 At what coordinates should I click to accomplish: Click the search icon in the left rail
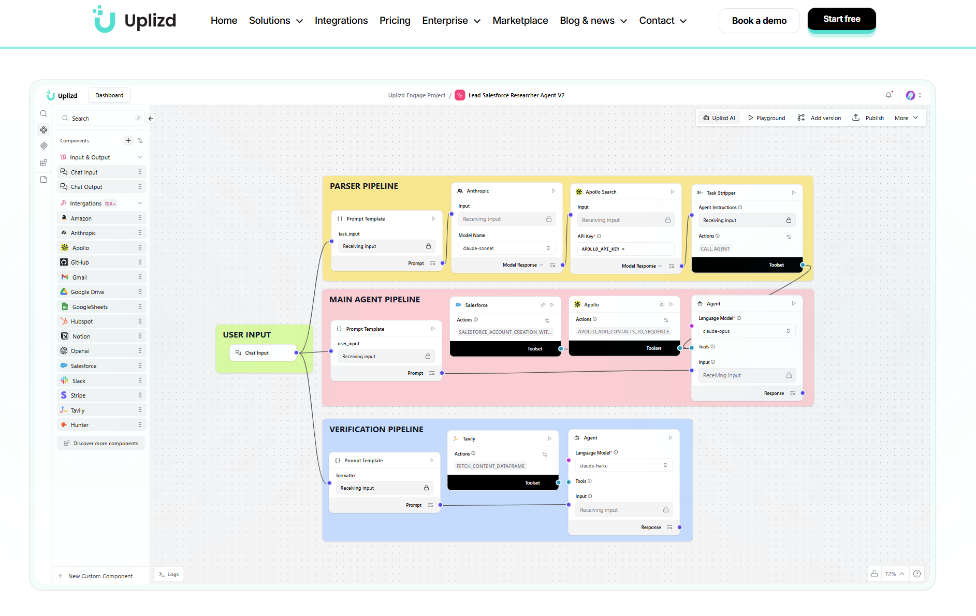tap(43, 114)
